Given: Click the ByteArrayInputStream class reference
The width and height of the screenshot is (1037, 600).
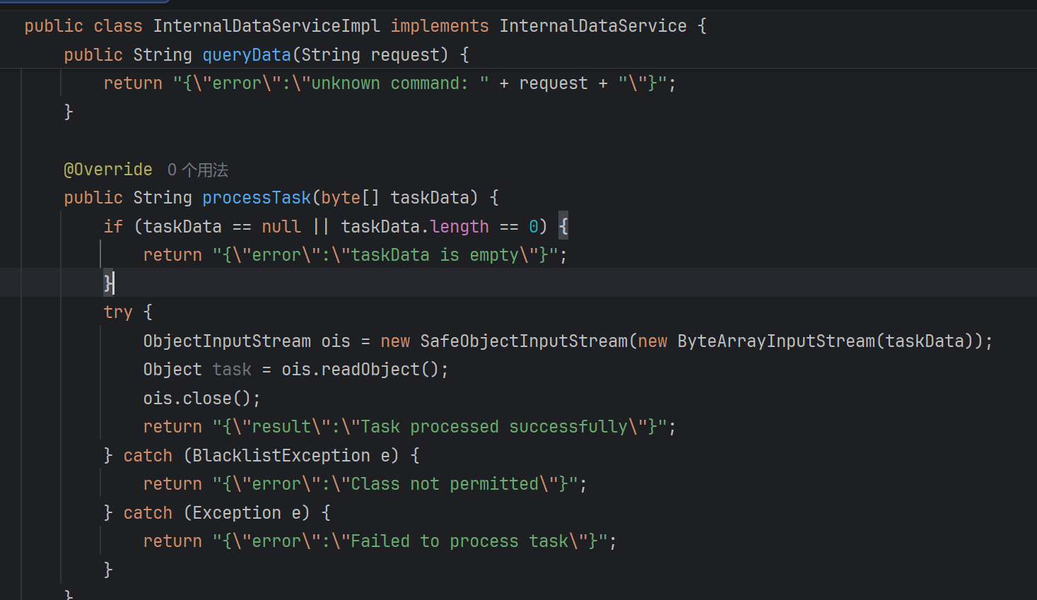Looking at the screenshot, I should click(x=776, y=341).
